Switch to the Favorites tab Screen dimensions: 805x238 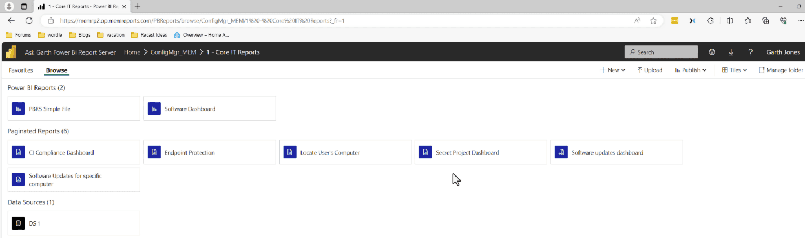21,70
